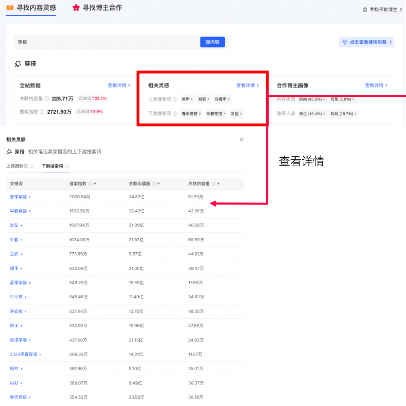Open the sort dropdown on 关联阅读量 column

pyautogui.click(x=159, y=183)
